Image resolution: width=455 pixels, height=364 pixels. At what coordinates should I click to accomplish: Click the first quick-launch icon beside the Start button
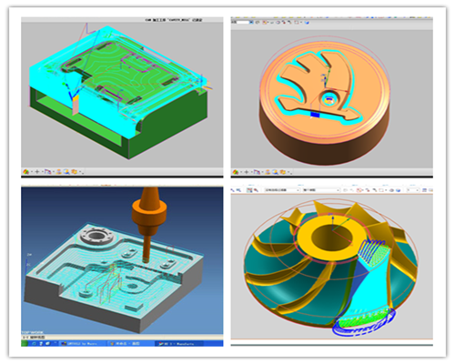(34, 344)
